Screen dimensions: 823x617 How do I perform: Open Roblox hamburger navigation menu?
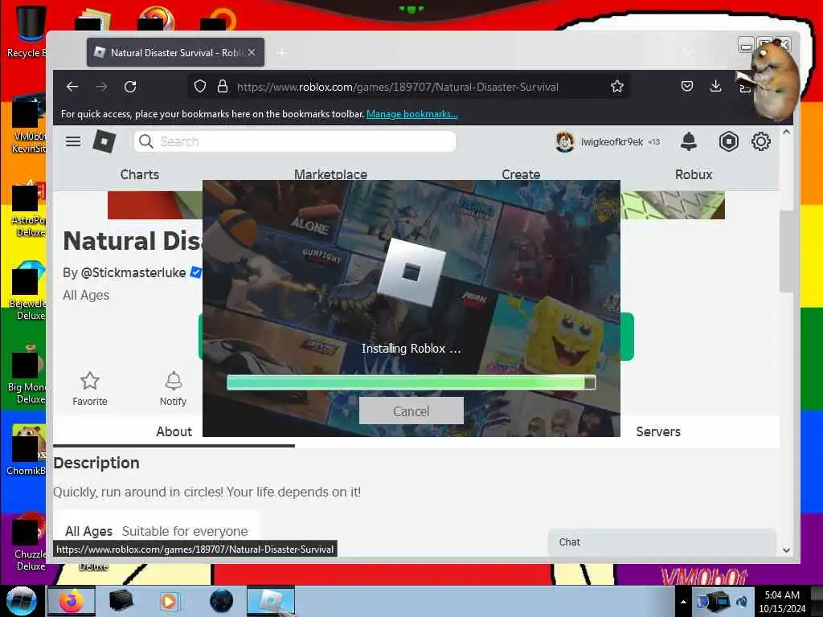click(73, 141)
